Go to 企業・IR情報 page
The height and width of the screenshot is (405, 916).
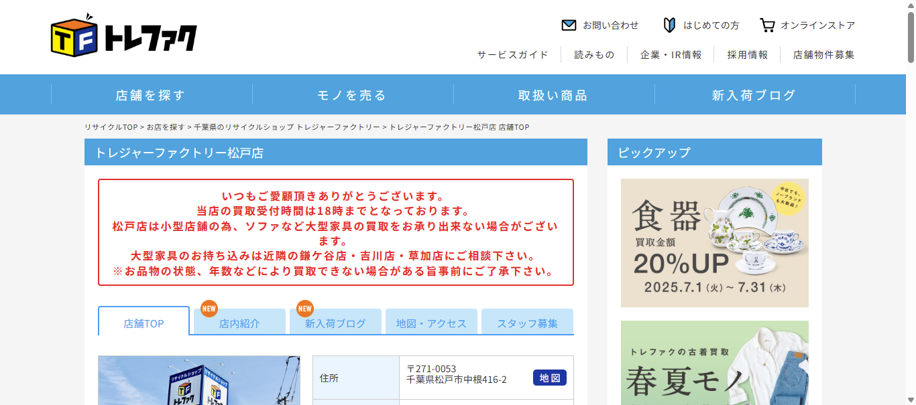tap(671, 55)
